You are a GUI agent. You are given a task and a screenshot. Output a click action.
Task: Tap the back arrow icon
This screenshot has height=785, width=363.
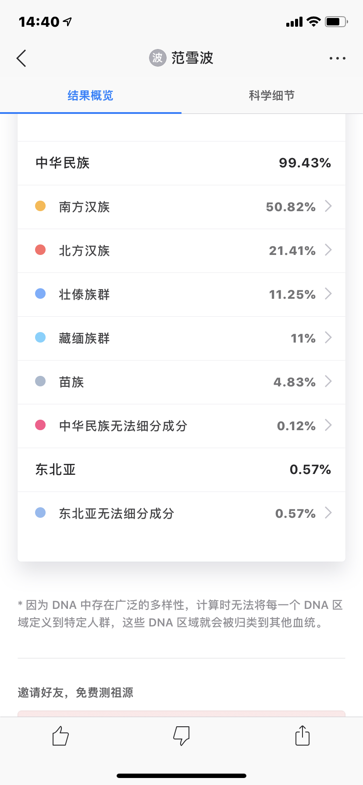pos(21,58)
